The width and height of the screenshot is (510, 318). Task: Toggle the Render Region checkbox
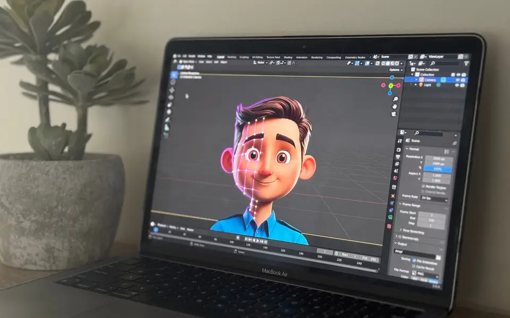point(423,186)
